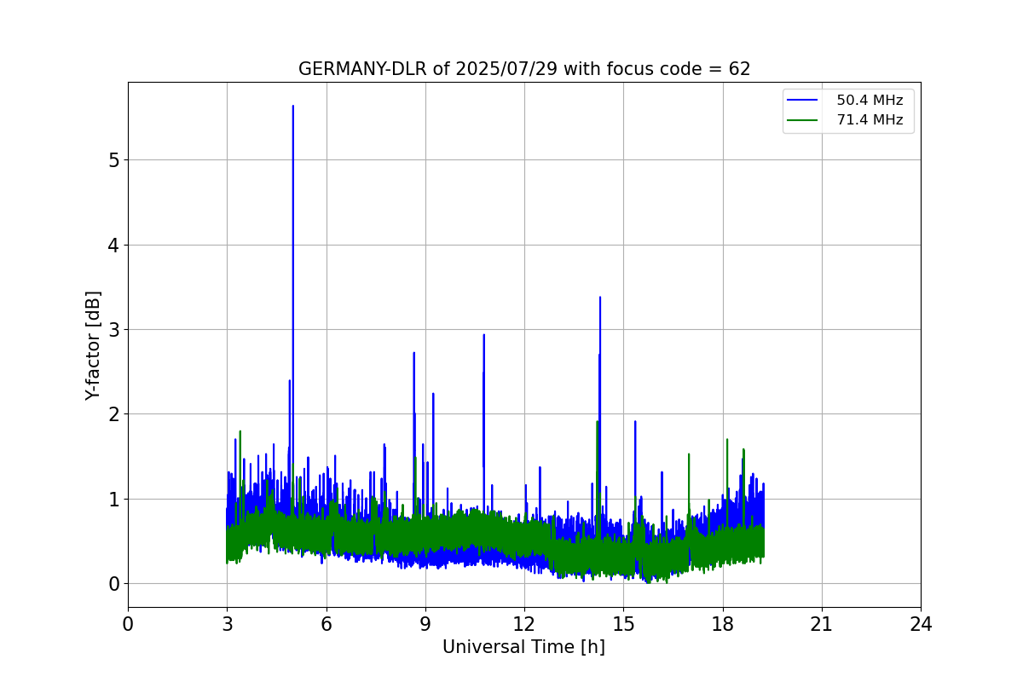Click x-axis tick label 6

(327, 624)
